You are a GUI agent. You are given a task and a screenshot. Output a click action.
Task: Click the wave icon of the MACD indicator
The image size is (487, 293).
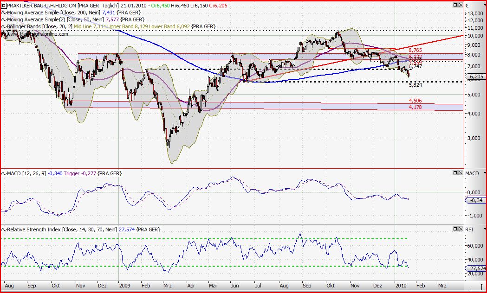click(4, 174)
